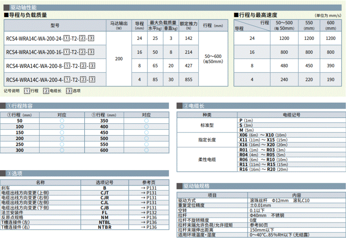Select the ±0.01mm repeatability value

click(260, 205)
